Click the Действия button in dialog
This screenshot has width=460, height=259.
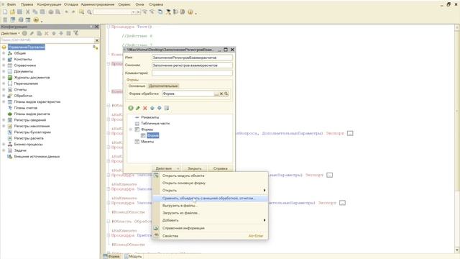pos(166,168)
